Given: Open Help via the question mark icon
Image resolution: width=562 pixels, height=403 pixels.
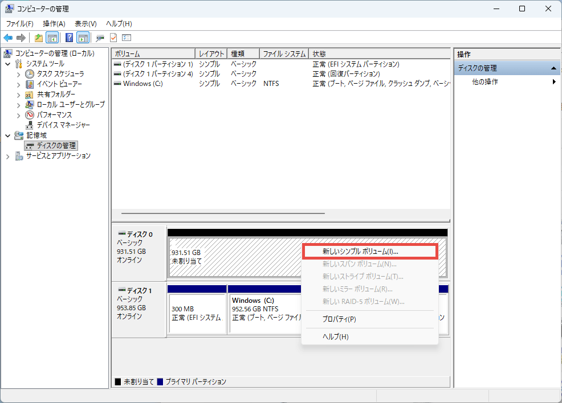Looking at the screenshot, I should tap(69, 38).
